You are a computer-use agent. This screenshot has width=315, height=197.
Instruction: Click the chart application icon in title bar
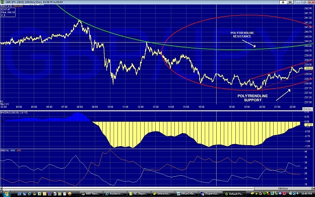pyautogui.click(x=3, y=2)
